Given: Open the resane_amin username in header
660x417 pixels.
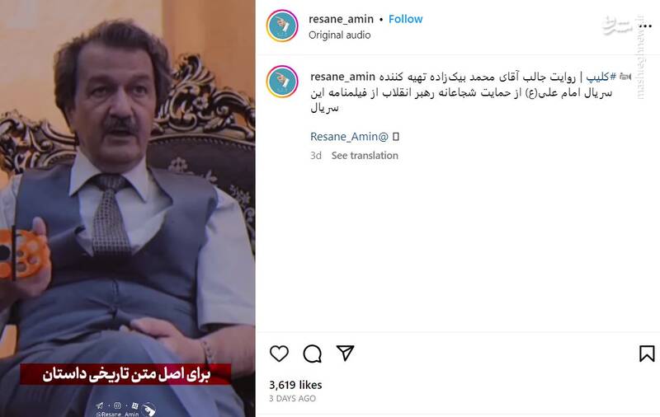Looking at the screenshot, I should pos(341,19).
